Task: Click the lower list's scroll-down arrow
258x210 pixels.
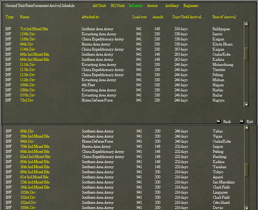Action: [x=247, y=208]
